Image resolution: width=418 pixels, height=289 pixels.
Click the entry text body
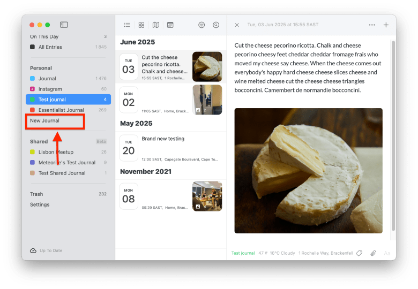click(308, 68)
